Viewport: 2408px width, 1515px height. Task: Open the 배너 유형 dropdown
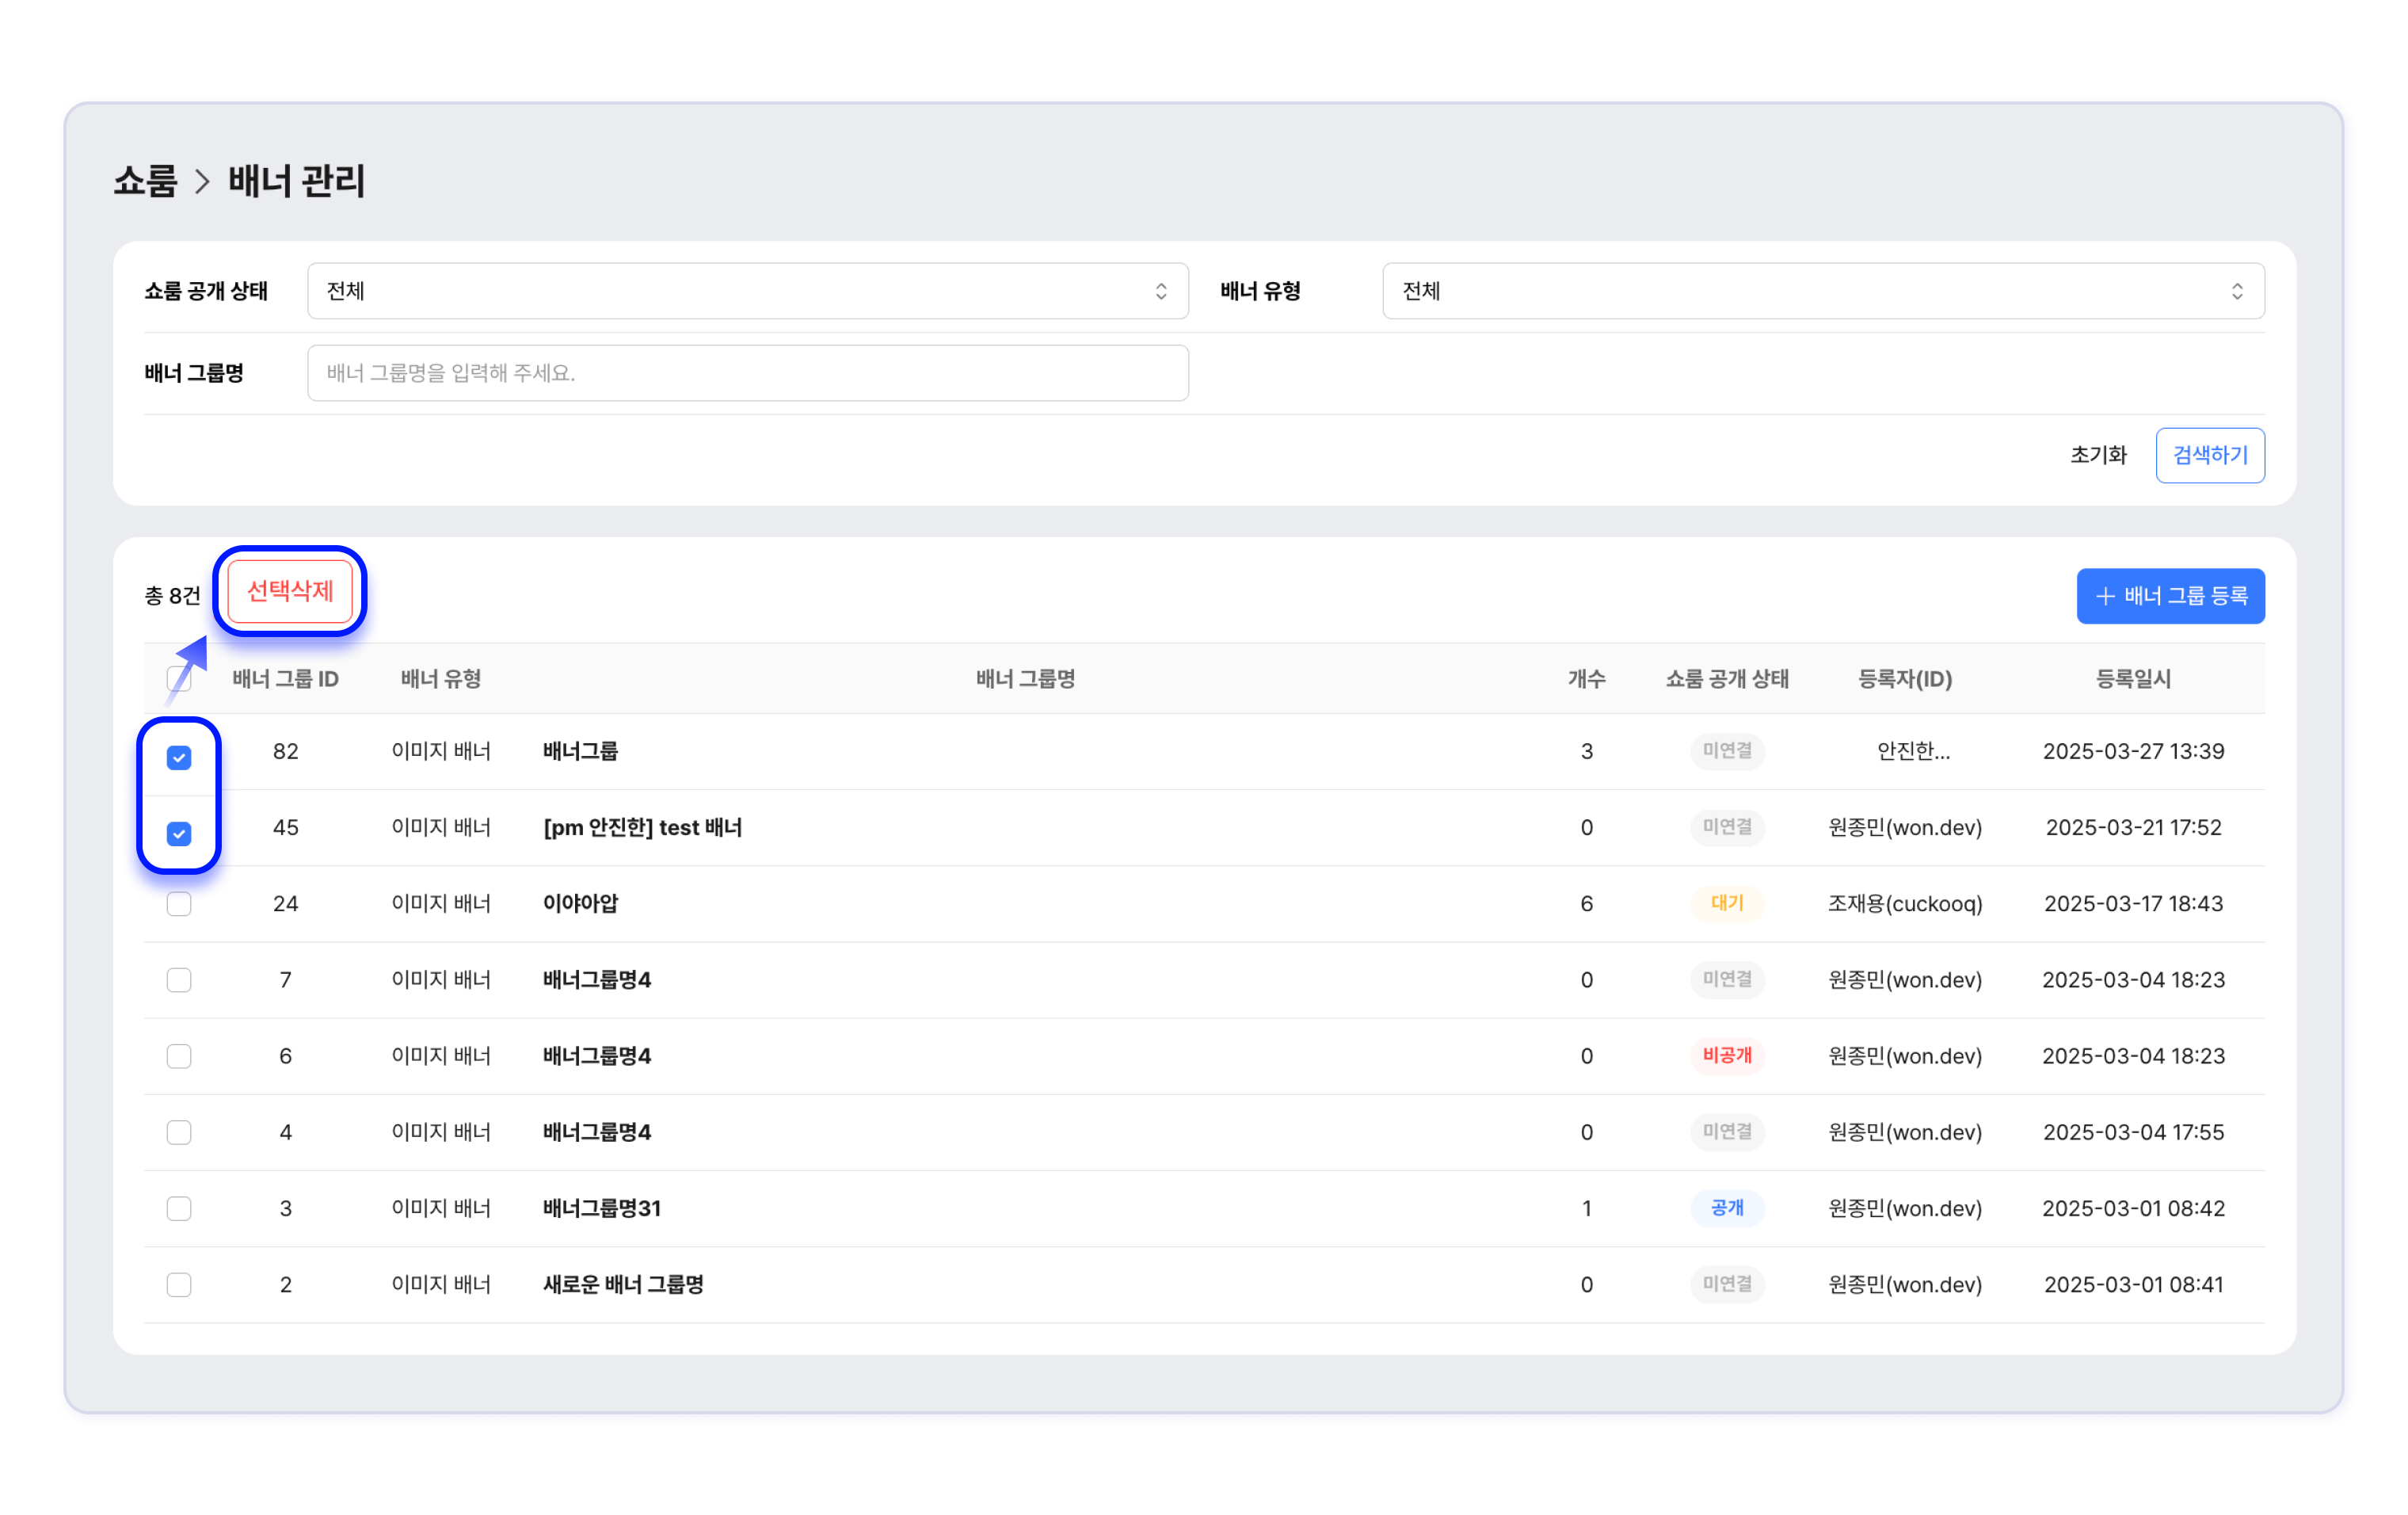pos(1822,291)
